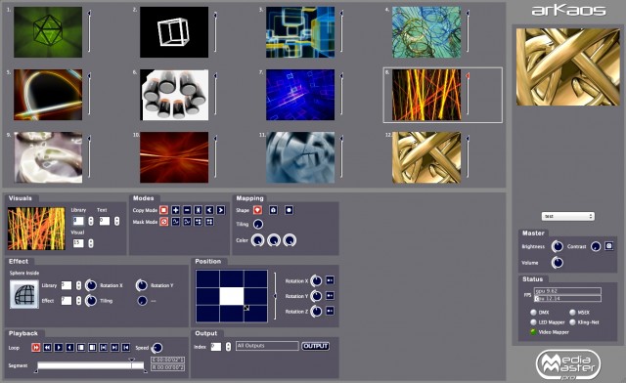Select visual thumbnail 2 white cube
The image size is (626, 383).
pos(174,32)
